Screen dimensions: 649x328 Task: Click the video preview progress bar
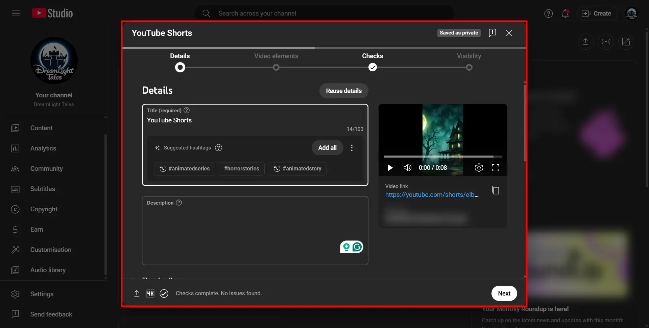click(x=442, y=157)
